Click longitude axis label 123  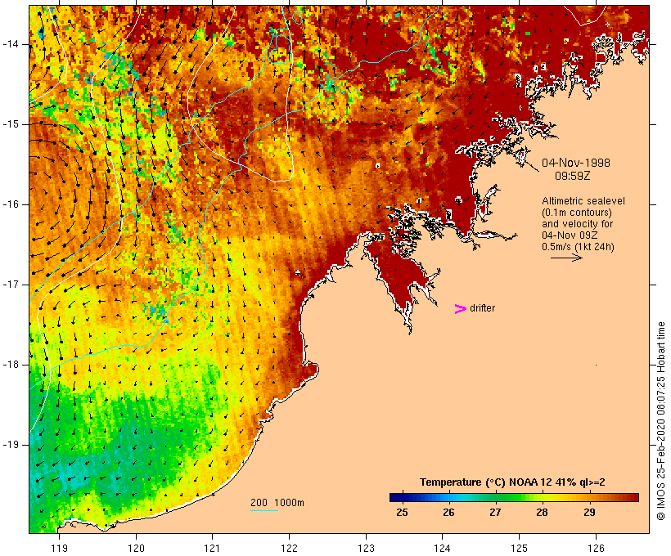[366, 549]
